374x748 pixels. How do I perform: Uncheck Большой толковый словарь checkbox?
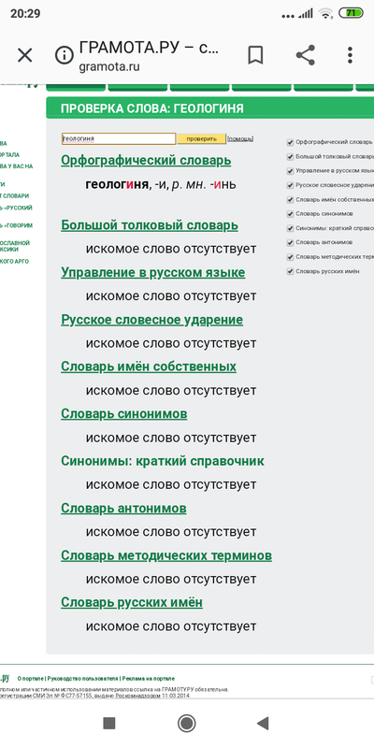(x=290, y=156)
